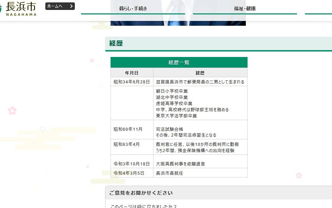Click the pink sakura flower on left margin

(12, 111)
